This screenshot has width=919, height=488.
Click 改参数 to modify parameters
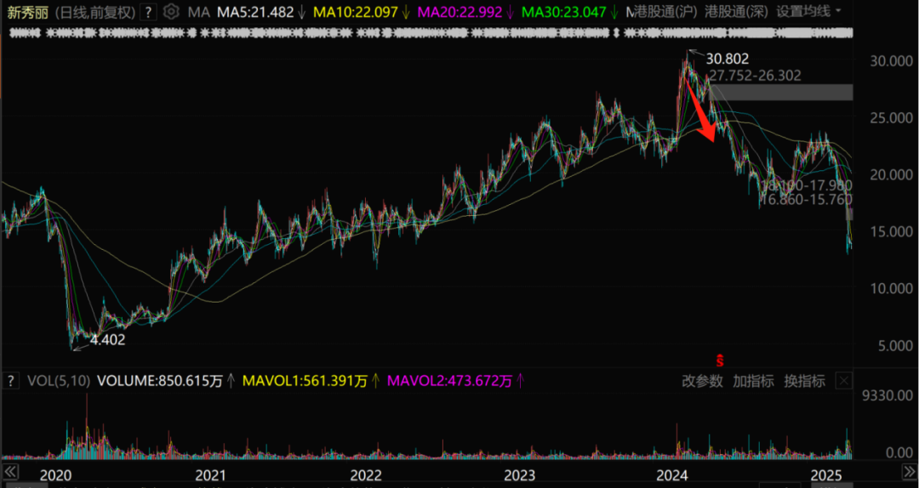pos(703,382)
